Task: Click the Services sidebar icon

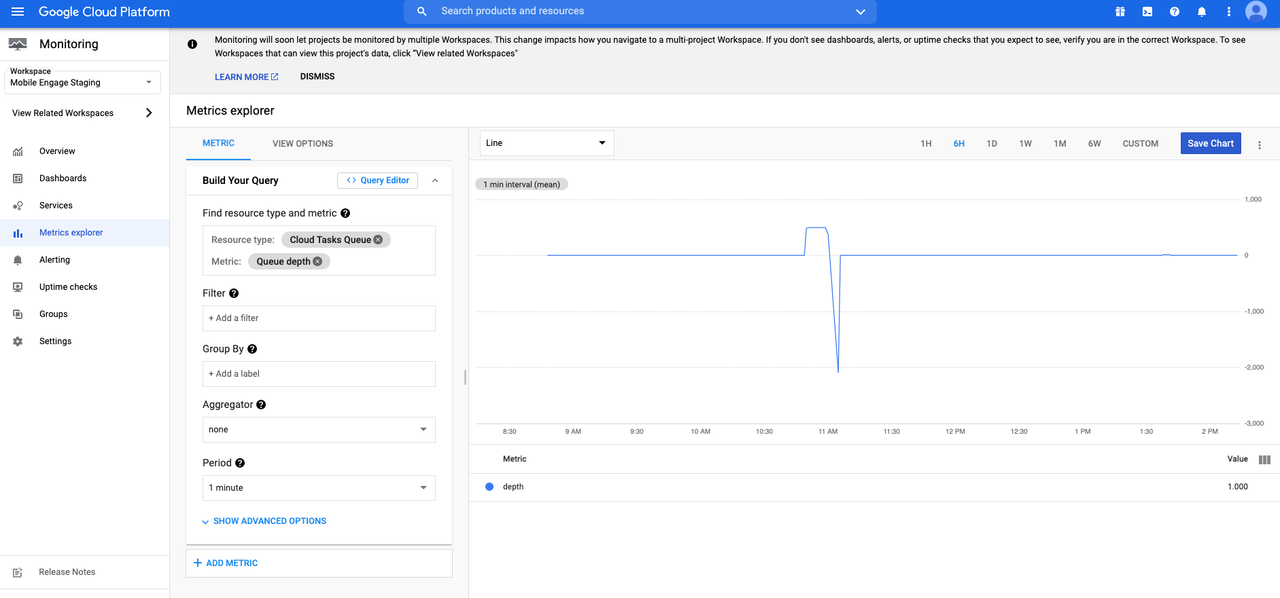Action: 18,206
